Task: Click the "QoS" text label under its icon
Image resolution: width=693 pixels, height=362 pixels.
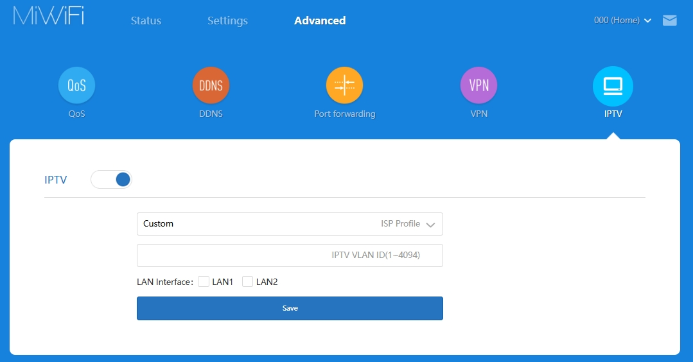Action: click(76, 114)
